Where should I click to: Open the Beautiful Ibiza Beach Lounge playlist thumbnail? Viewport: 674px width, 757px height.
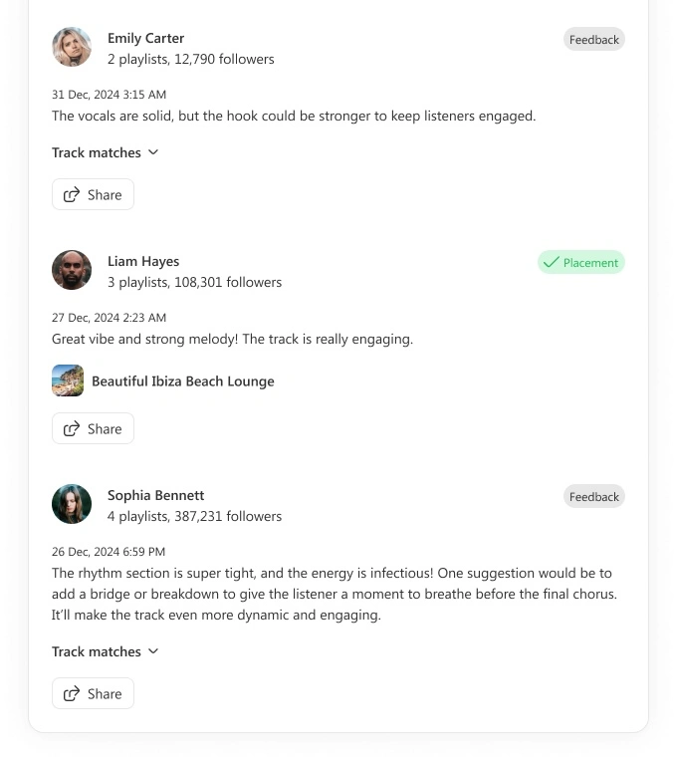(68, 380)
